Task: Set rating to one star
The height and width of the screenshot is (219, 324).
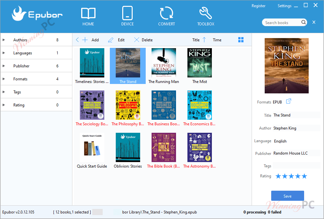Action: pos(278,176)
